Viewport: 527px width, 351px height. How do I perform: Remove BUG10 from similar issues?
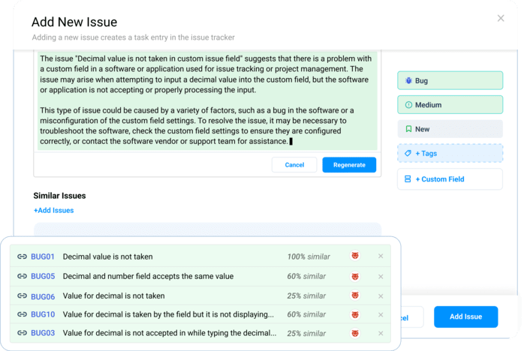[381, 315]
